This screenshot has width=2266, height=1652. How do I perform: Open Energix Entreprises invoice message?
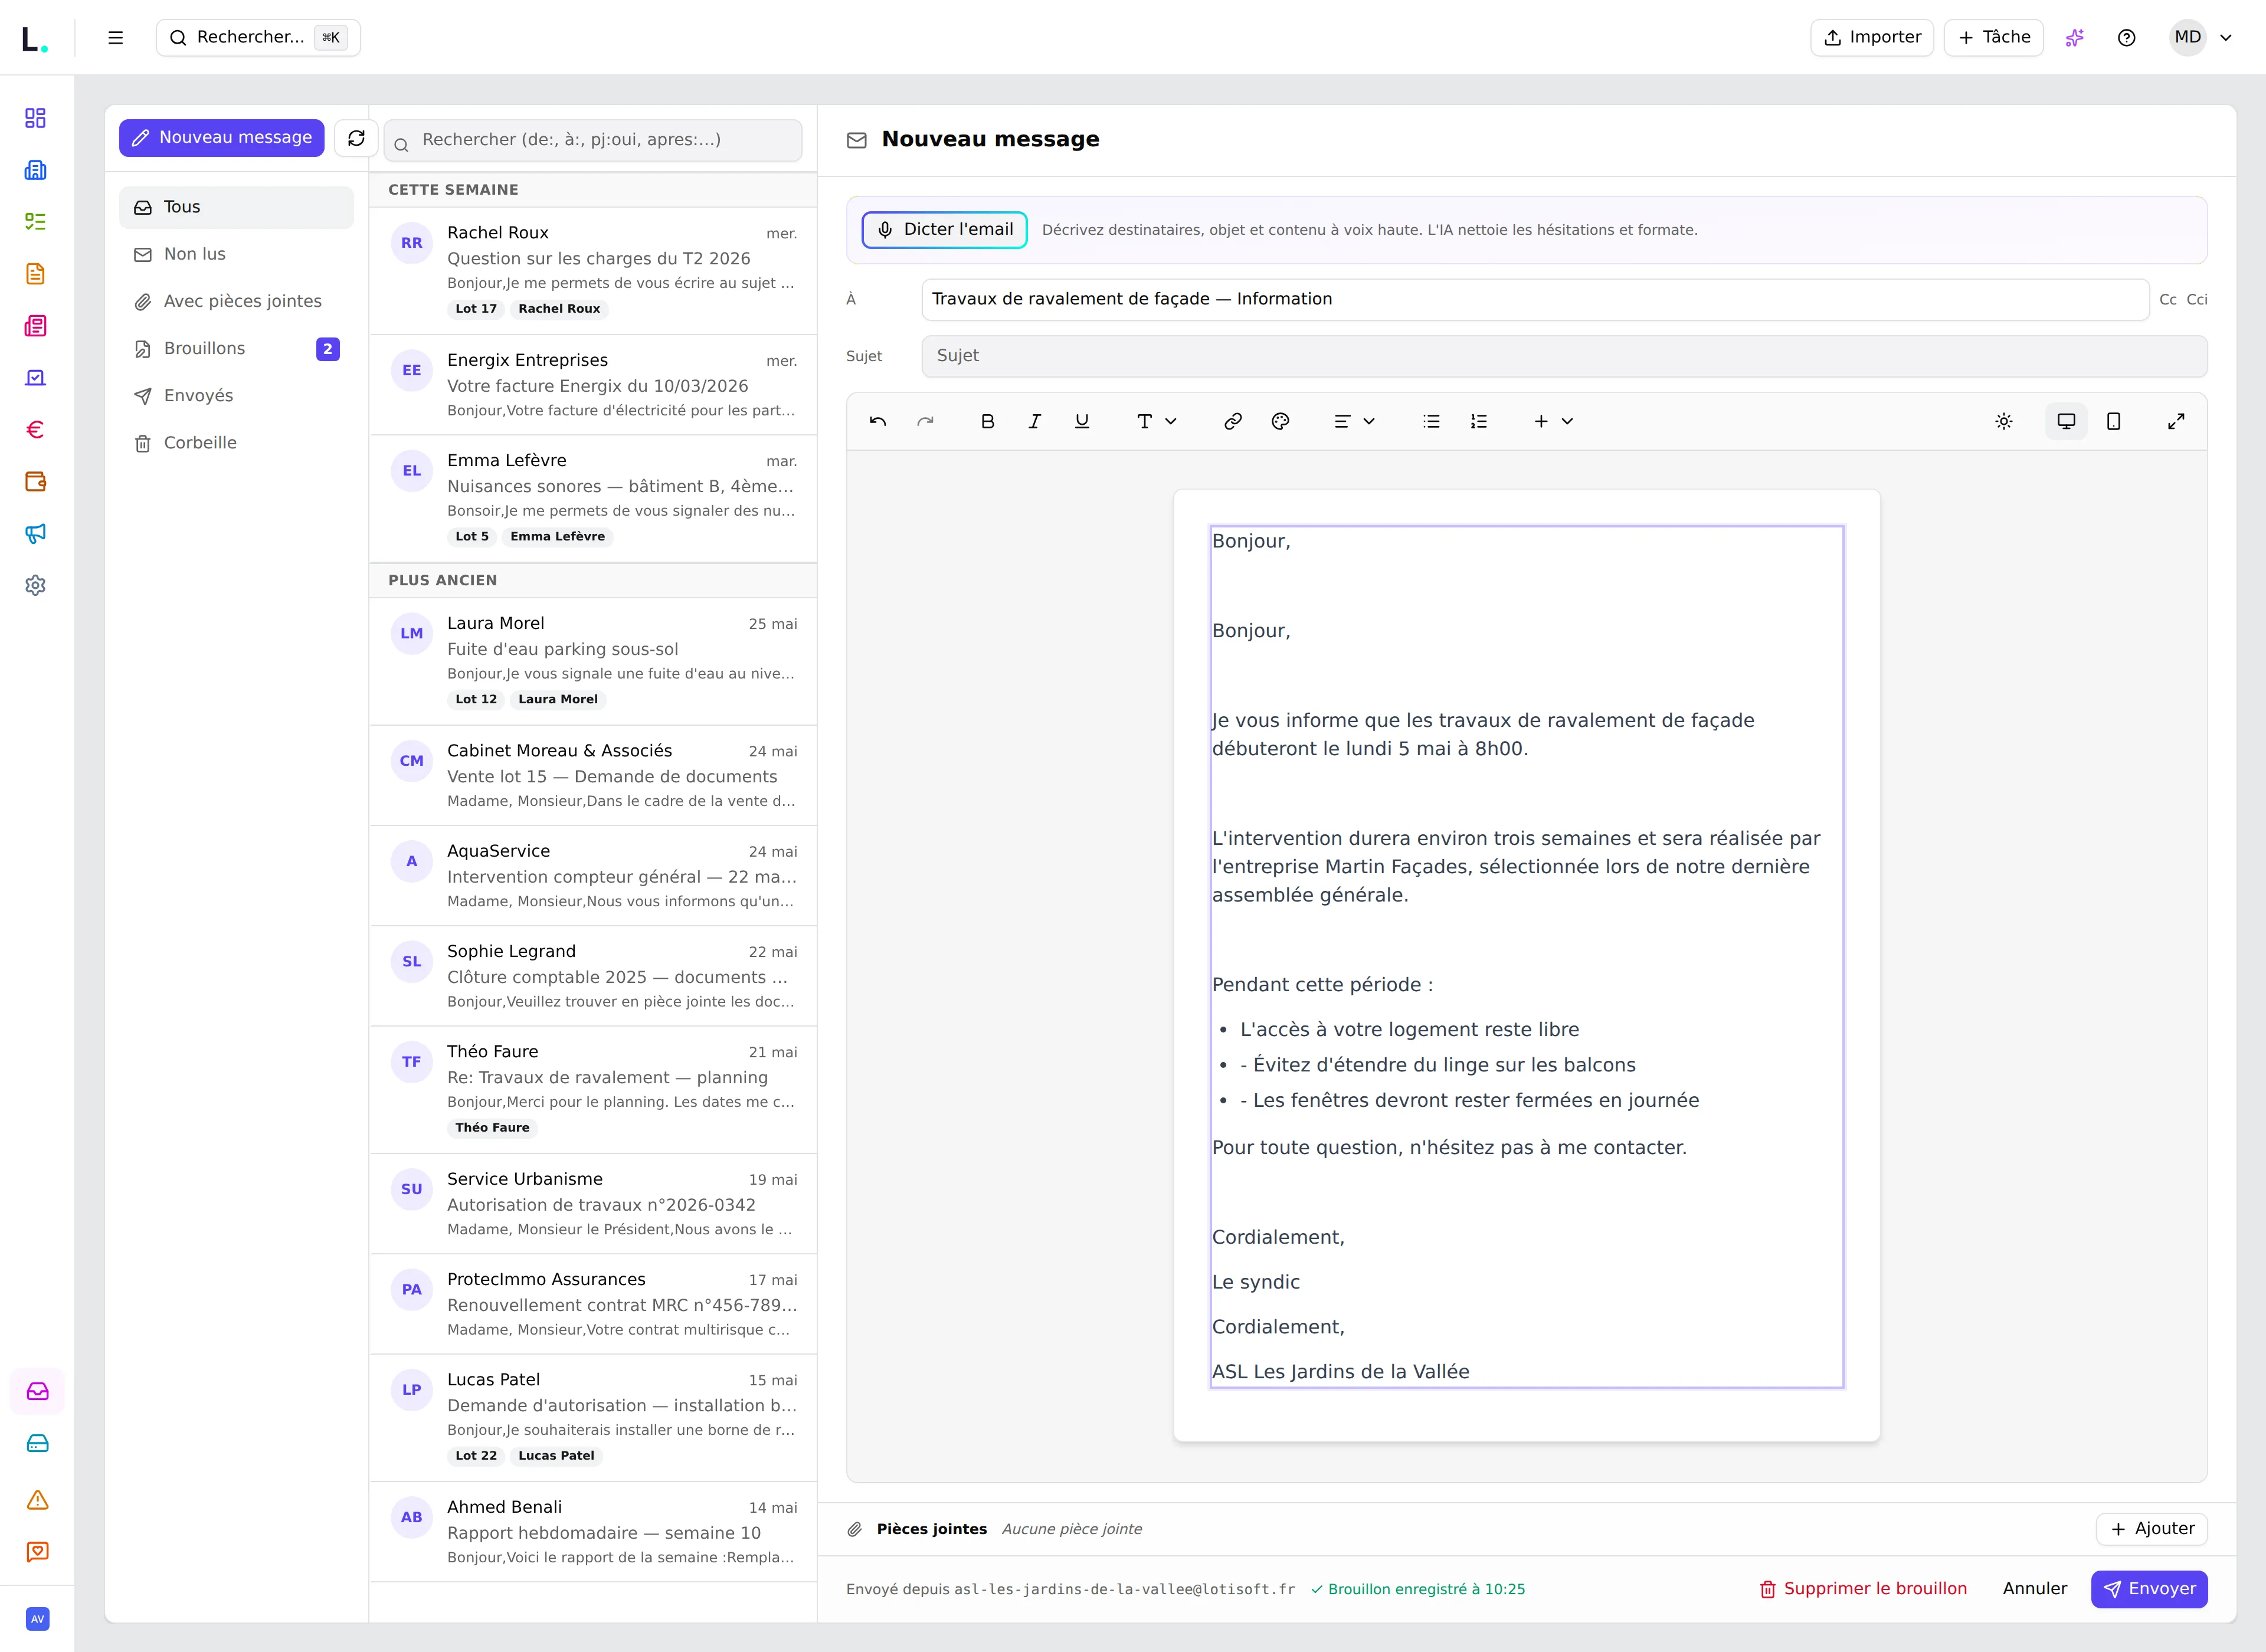[593, 385]
